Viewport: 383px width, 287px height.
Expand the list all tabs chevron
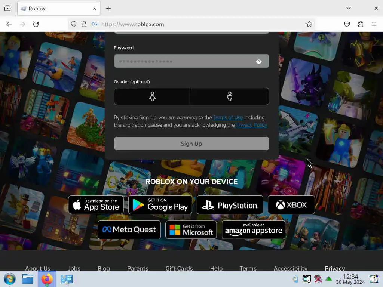[x=349, y=8]
